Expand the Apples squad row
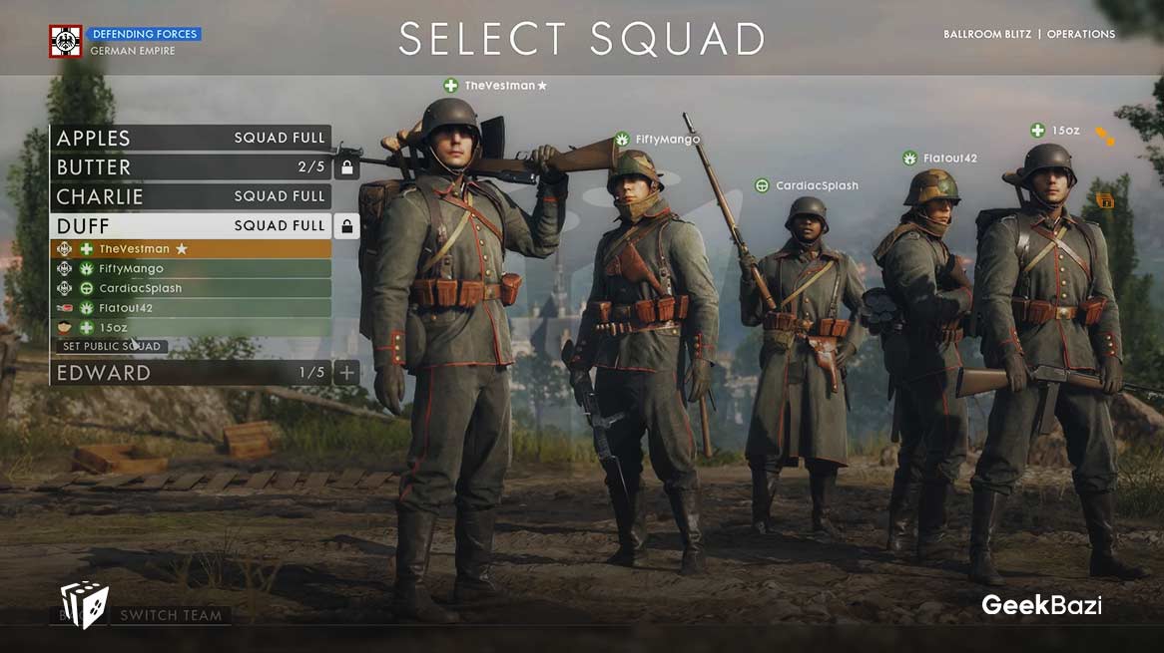The image size is (1164, 653). 191,138
